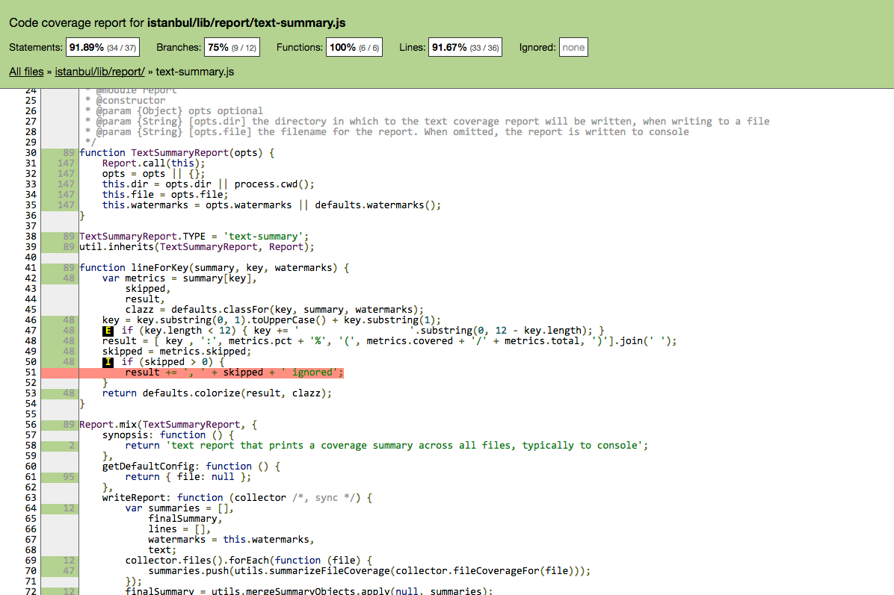Click the 'Report.mix(TextSummaryReport, {' line
This screenshot has height=595, width=894.
tap(168, 425)
